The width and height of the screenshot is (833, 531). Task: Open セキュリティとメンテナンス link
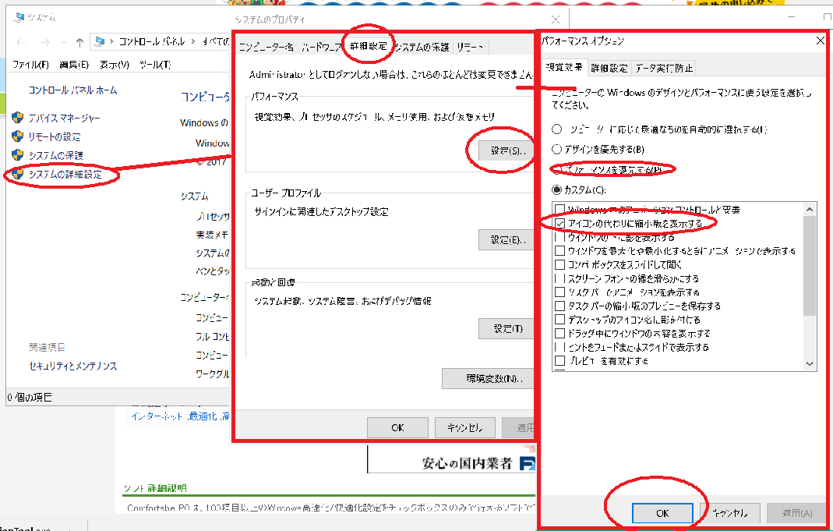point(72,366)
